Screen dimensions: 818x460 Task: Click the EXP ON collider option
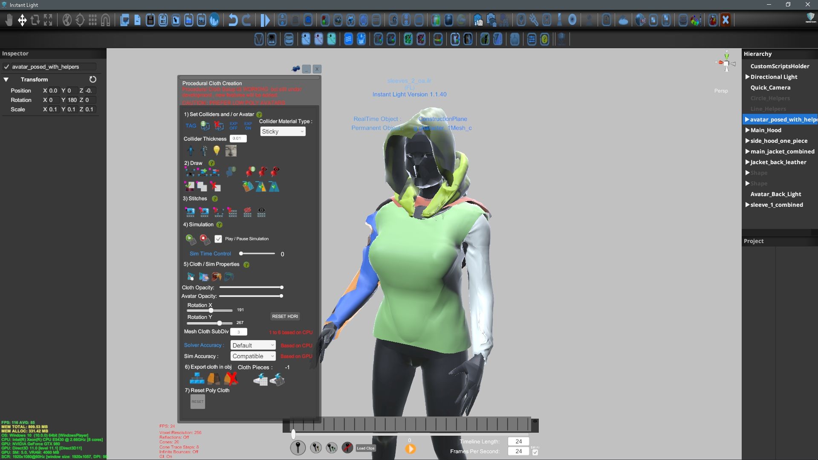tap(248, 126)
